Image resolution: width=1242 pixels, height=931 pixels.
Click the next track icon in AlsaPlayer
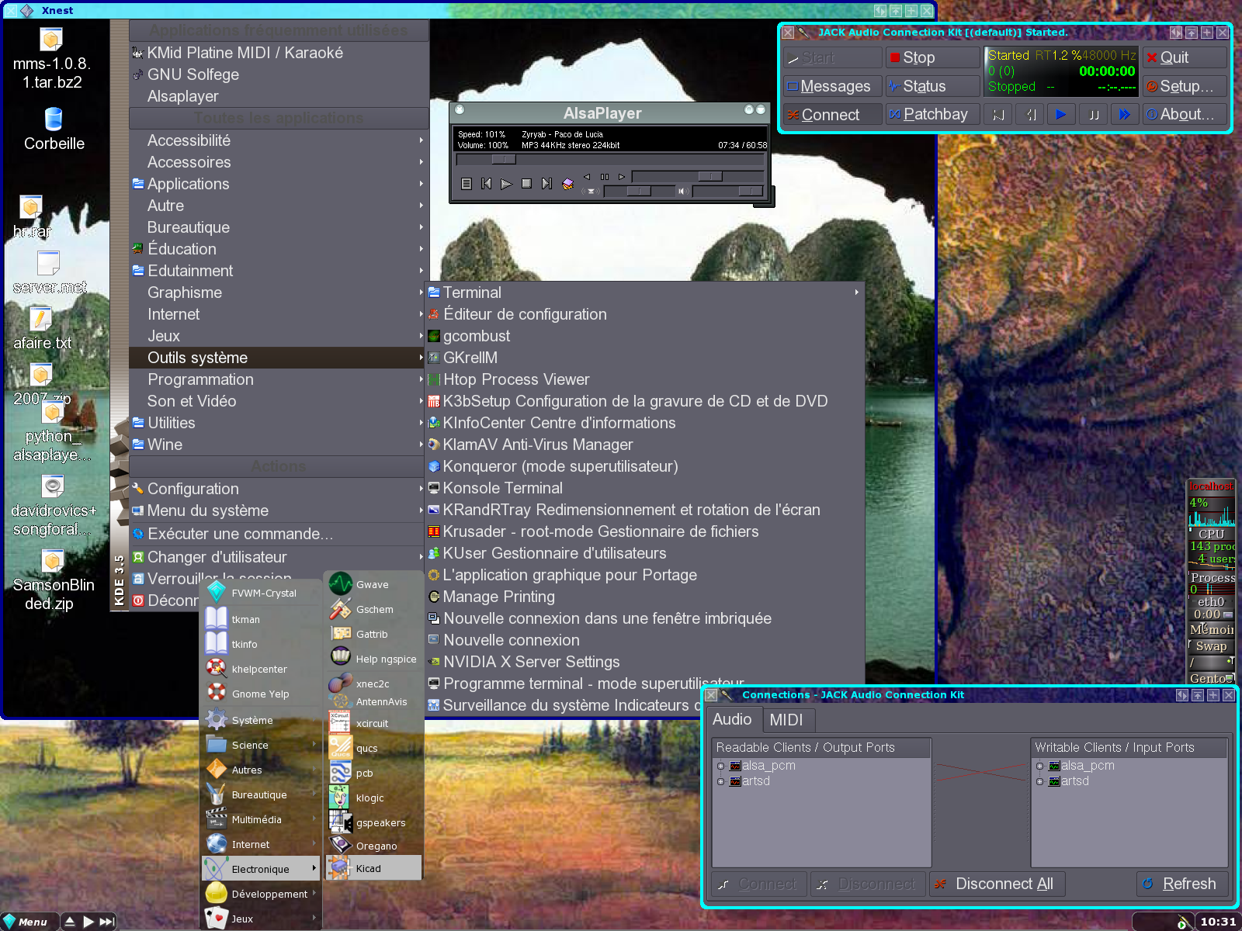546,184
